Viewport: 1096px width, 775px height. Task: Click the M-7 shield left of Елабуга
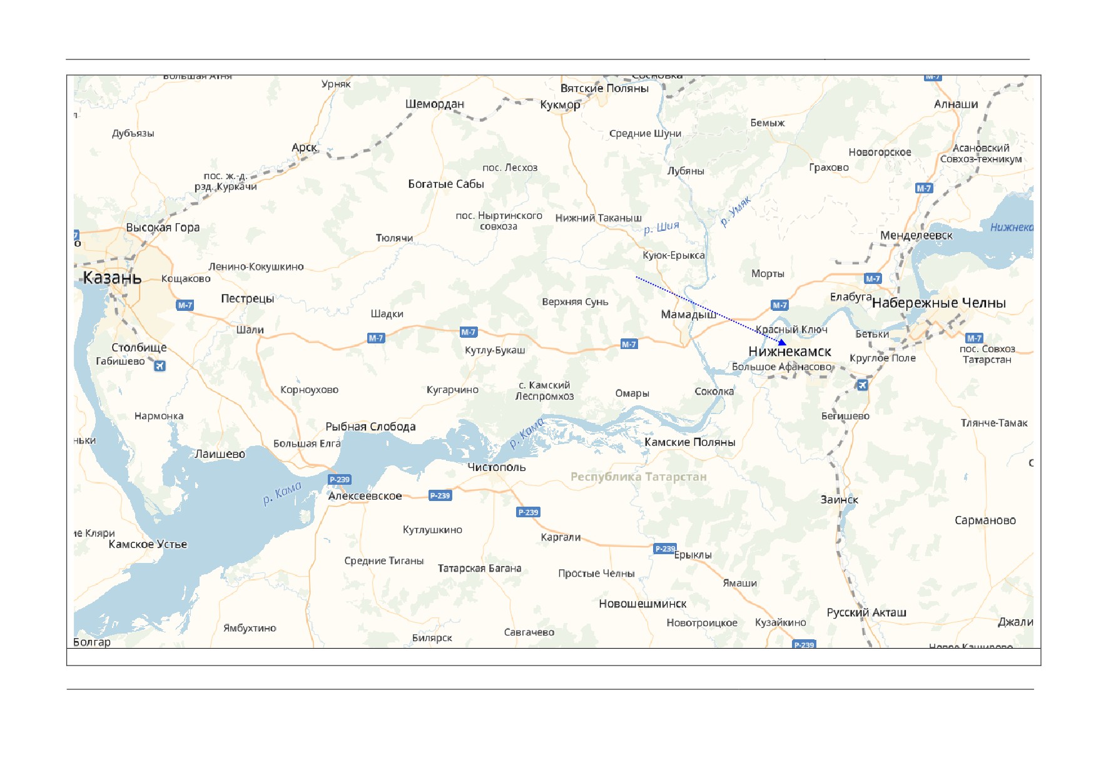point(780,305)
